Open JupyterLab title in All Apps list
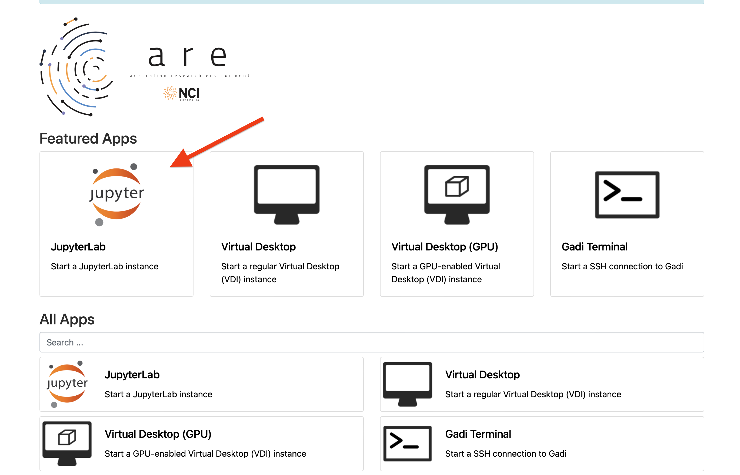Viewport: 740px width, 475px height. [x=132, y=375]
